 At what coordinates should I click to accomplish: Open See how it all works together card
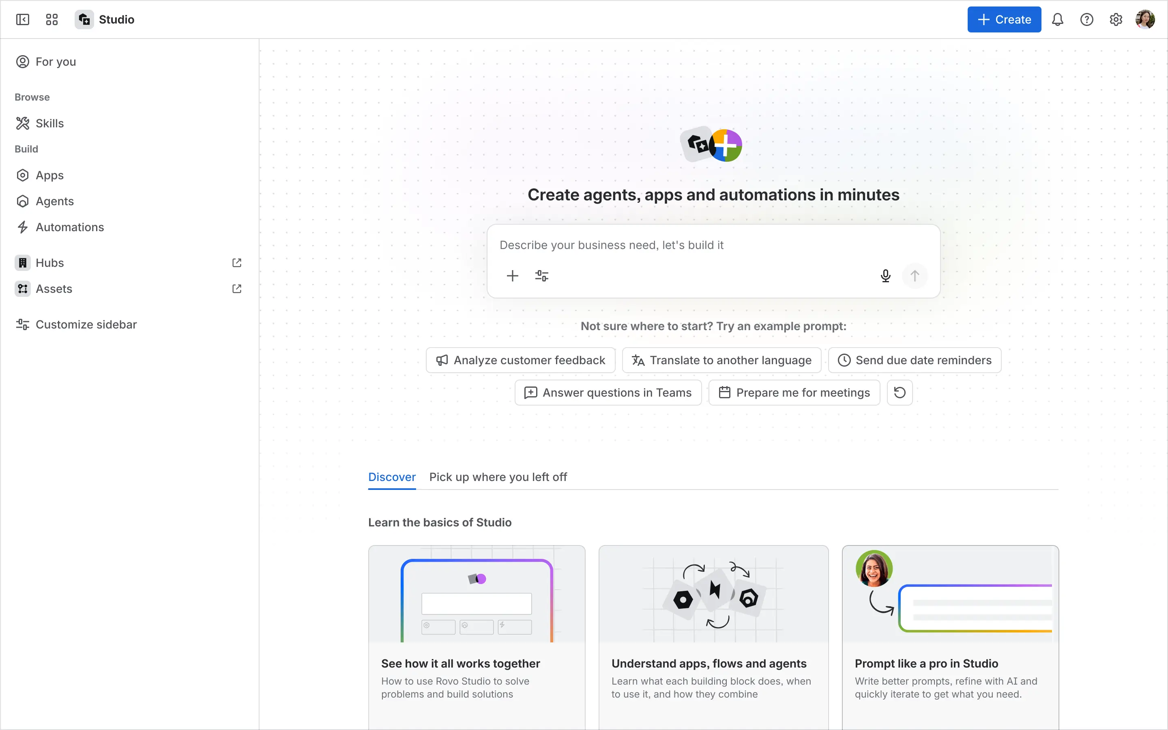pos(477,637)
